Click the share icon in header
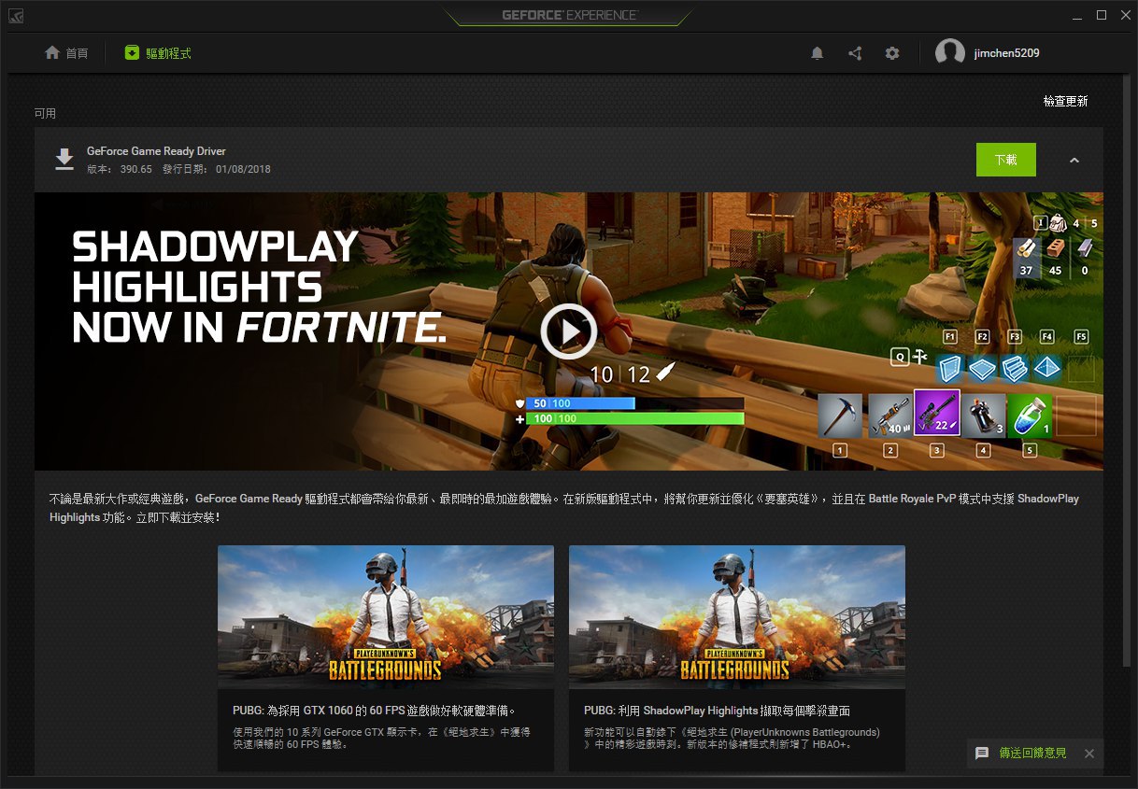The height and width of the screenshot is (789, 1138). pos(855,53)
